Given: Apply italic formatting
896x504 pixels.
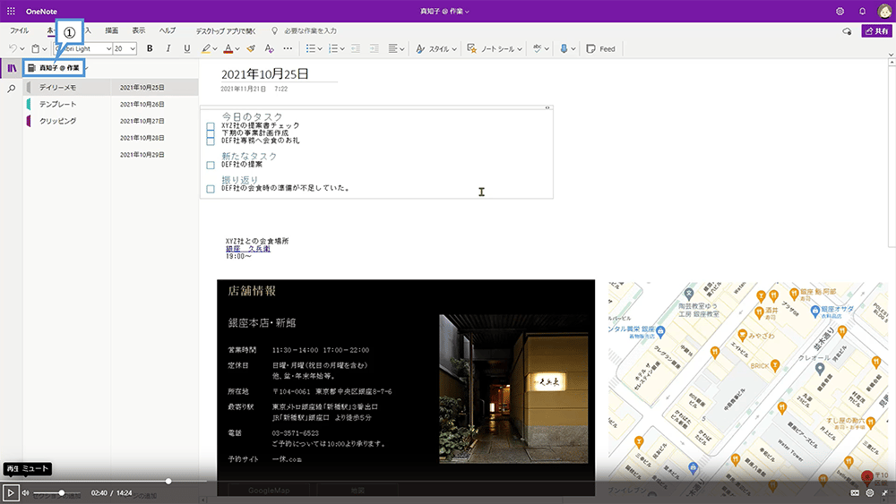Looking at the screenshot, I should click(x=168, y=48).
